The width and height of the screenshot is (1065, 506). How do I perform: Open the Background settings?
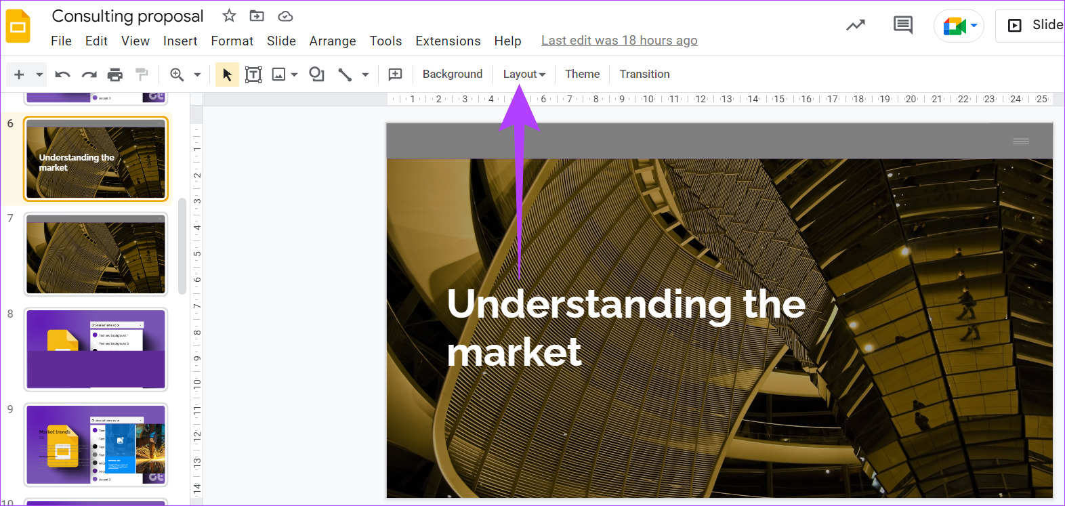point(453,74)
